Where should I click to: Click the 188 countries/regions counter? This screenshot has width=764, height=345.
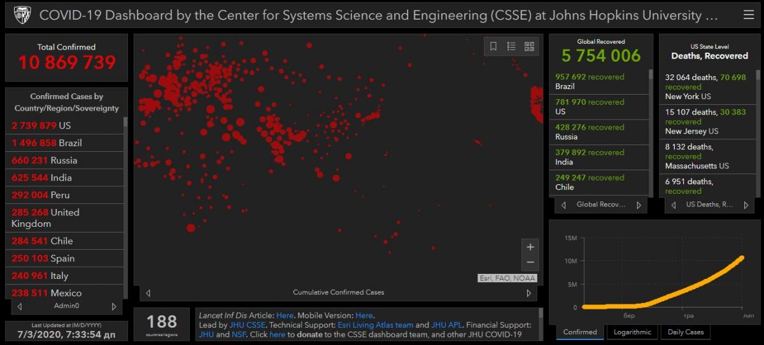162,324
